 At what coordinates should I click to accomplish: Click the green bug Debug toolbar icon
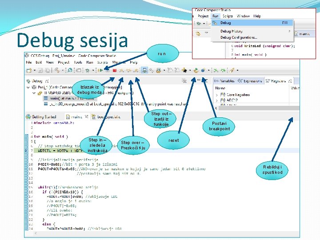pyautogui.click(x=88, y=70)
